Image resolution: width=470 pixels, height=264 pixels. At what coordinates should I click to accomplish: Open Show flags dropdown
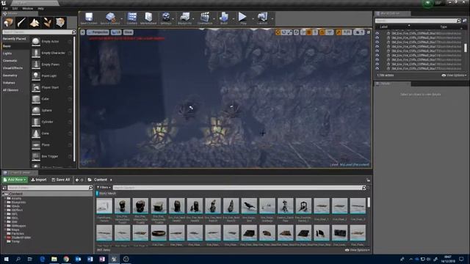[129, 32]
